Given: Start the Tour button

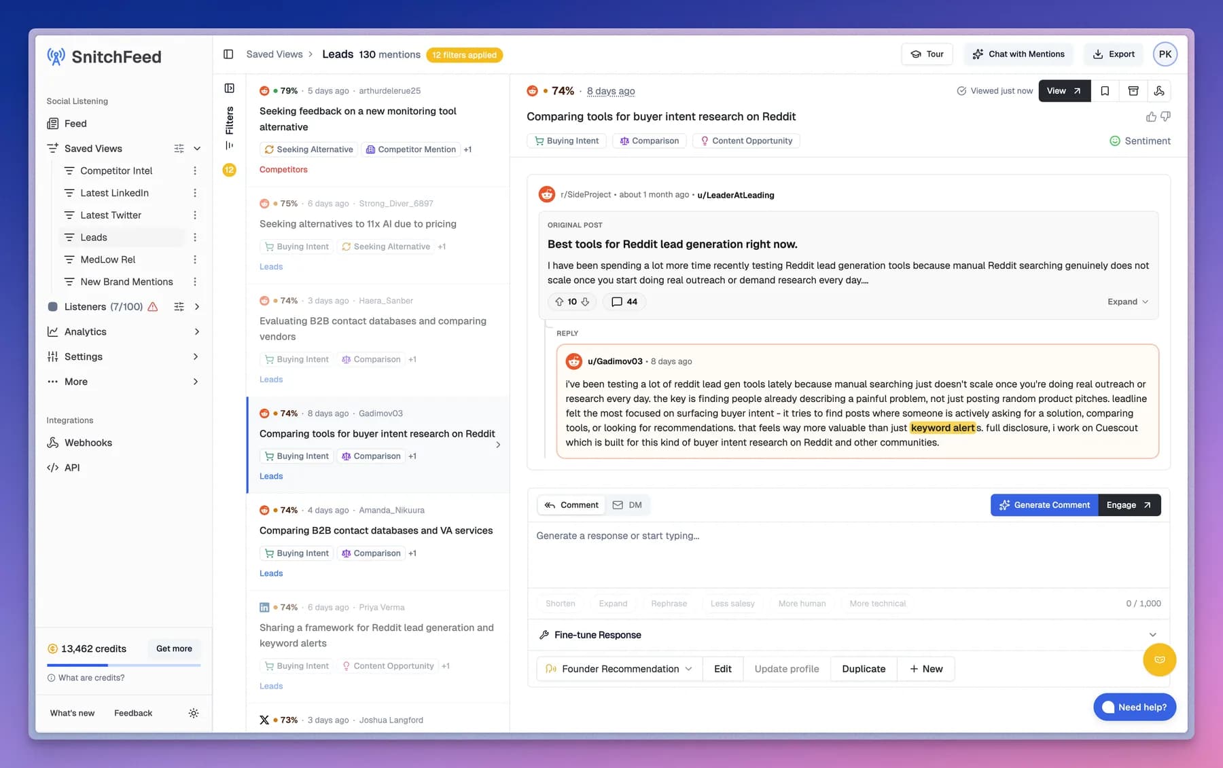Looking at the screenshot, I should [x=927, y=54].
